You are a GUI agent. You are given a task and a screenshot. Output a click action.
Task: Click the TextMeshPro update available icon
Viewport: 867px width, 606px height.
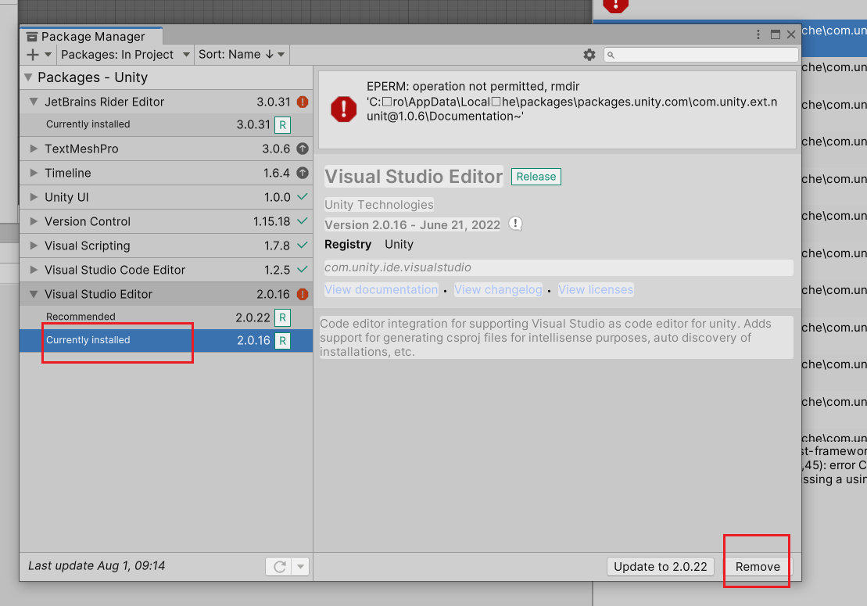(303, 149)
